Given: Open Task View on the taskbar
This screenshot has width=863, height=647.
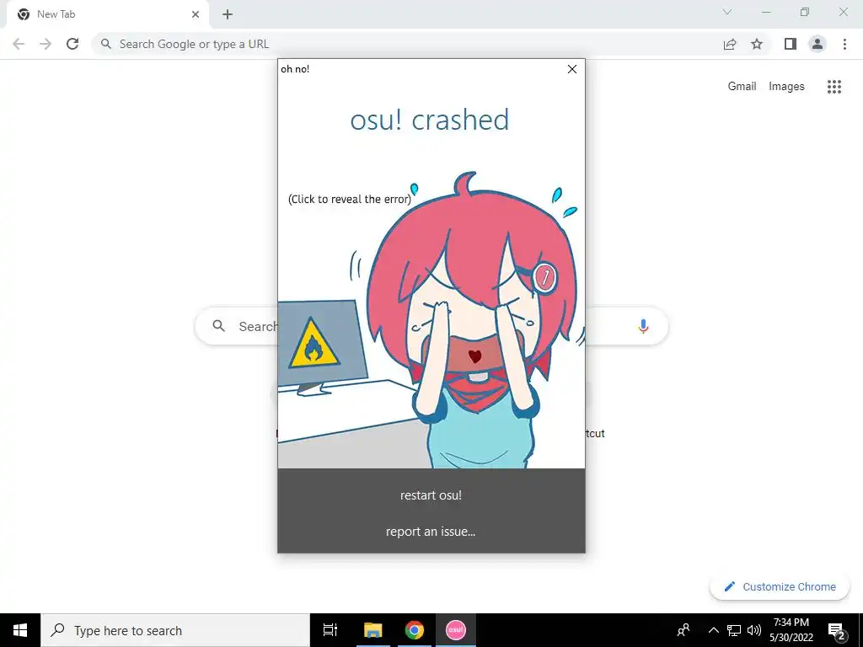Looking at the screenshot, I should [330, 630].
